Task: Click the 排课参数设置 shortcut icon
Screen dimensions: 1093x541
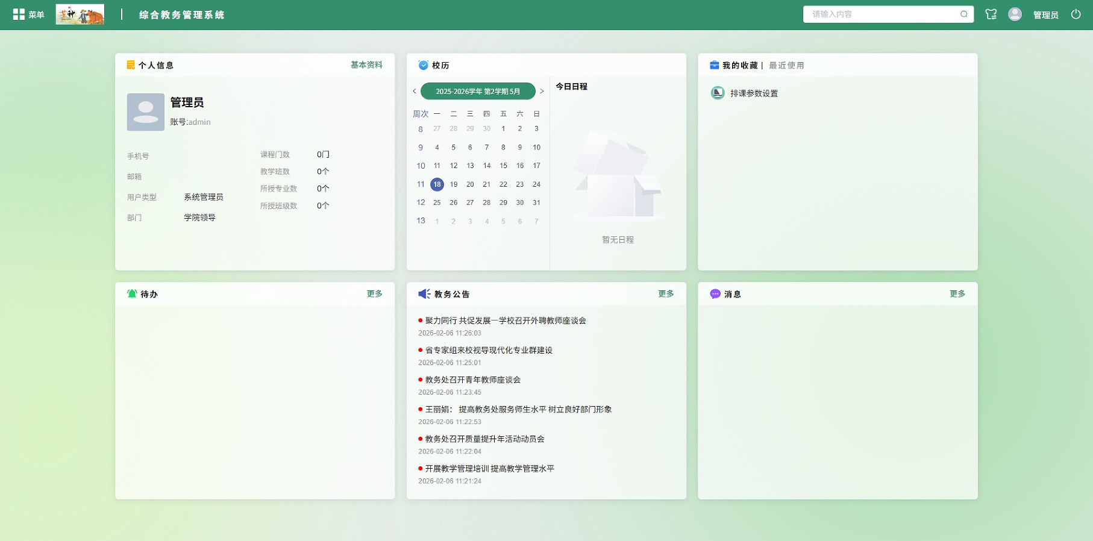Action: click(x=718, y=93)
